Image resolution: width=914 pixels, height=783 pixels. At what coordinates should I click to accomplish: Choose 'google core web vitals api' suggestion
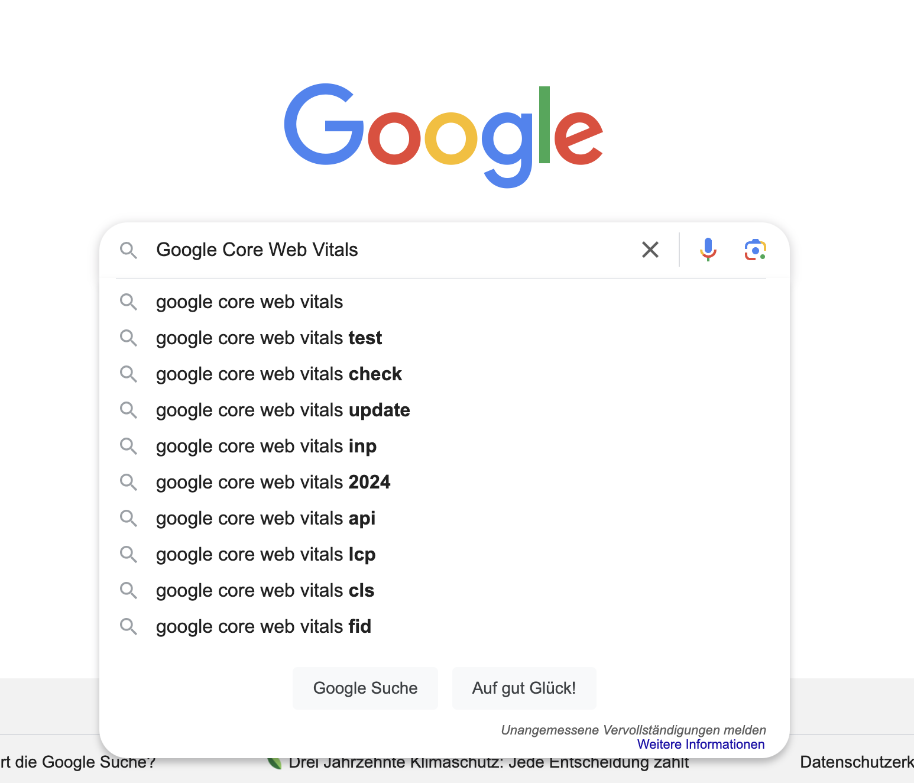coord(444,518)
